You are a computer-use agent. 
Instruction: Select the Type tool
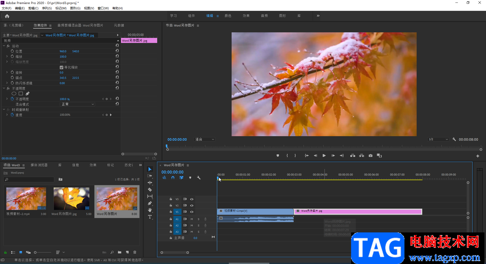[150, 217]
